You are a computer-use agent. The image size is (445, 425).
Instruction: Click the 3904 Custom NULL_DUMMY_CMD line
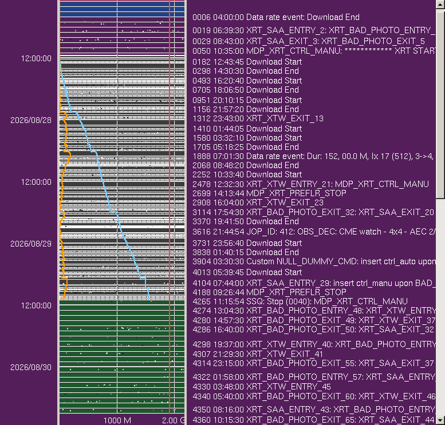314,261
